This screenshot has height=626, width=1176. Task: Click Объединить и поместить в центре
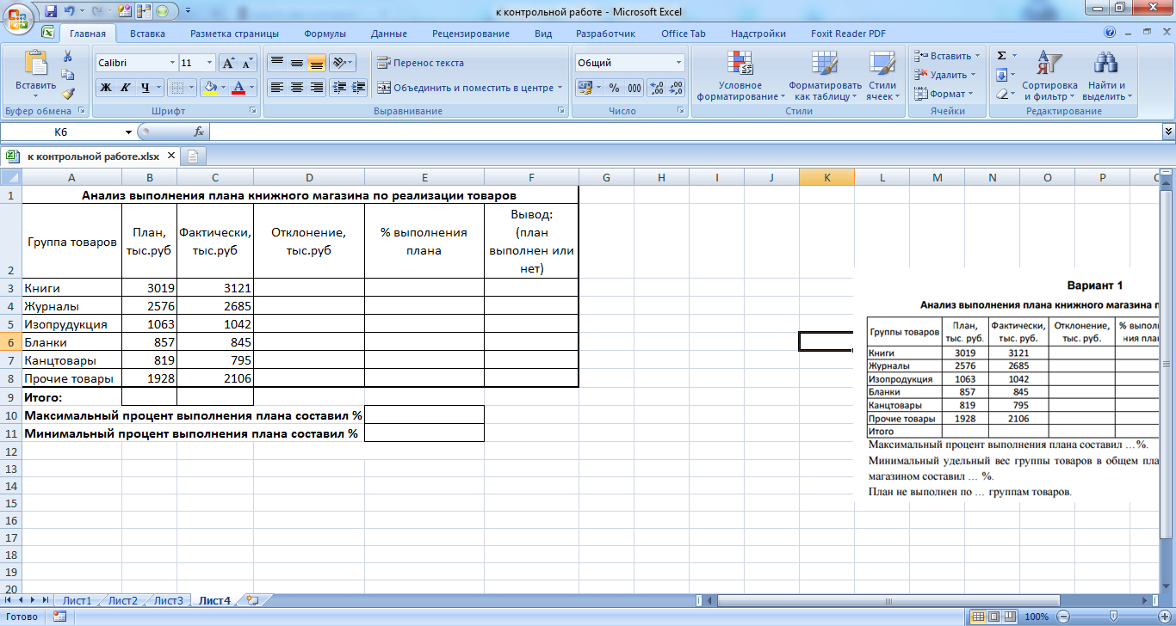click(470, 88)
